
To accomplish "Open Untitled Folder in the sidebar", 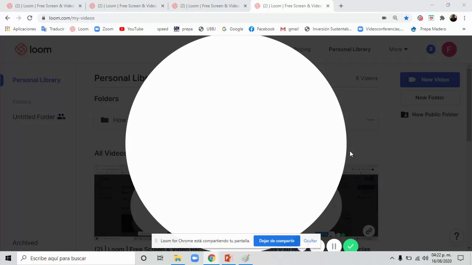I will (39, 117).
